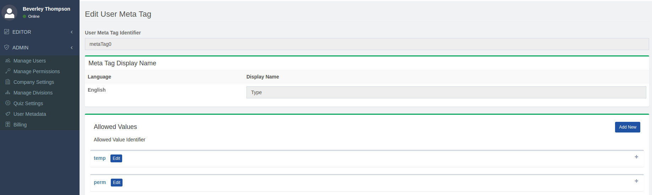
Task: Go to the Billing menu item
Action: [20, 125]
